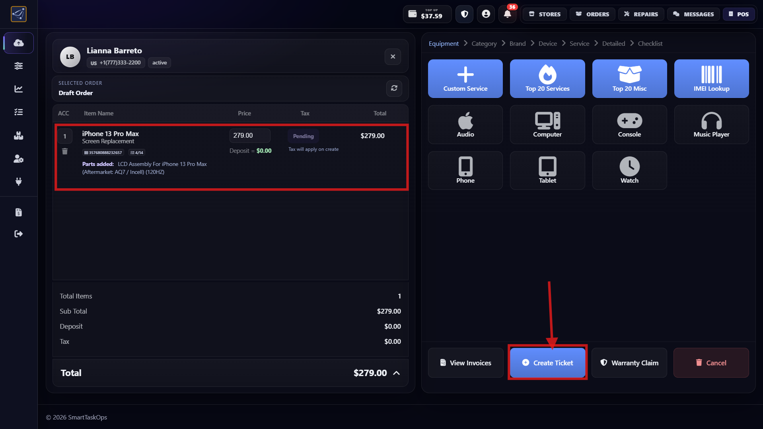Delete the iPhone 13 Pro Max item
The width and height of the screenshot is (763, 429).
[65, 151]
